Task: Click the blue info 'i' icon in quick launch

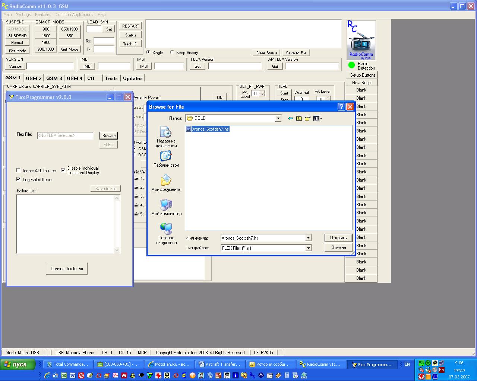Action: coord(236,375)
